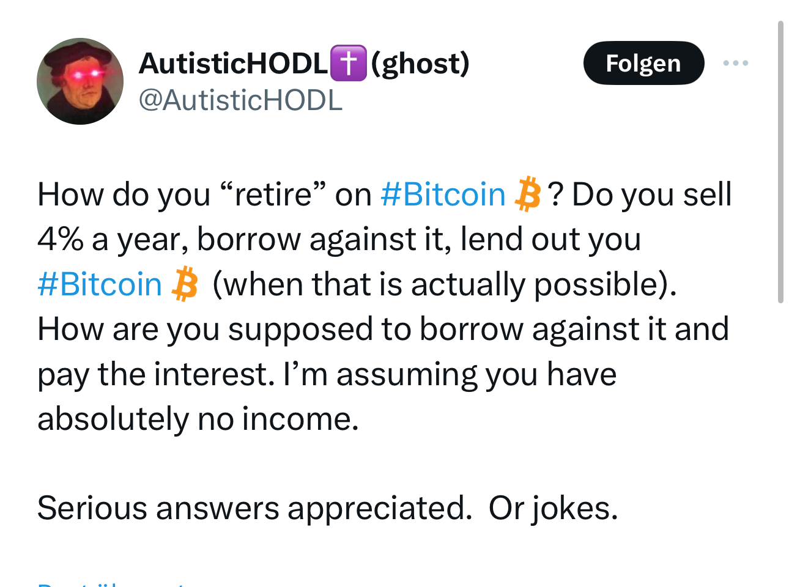
Task: Click the @AutisticHODL handle
Action: pos(240,100)
